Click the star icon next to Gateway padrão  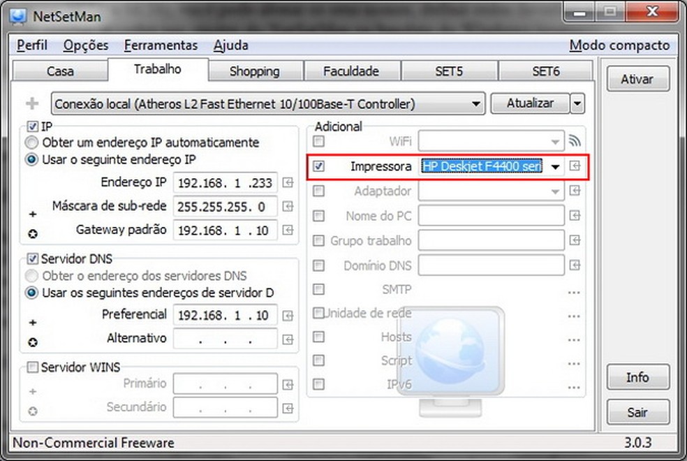click(32, 234)
